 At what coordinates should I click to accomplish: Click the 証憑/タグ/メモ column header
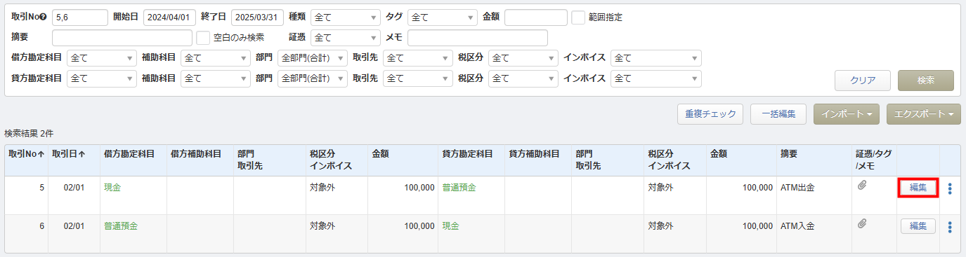coord(873,160)
